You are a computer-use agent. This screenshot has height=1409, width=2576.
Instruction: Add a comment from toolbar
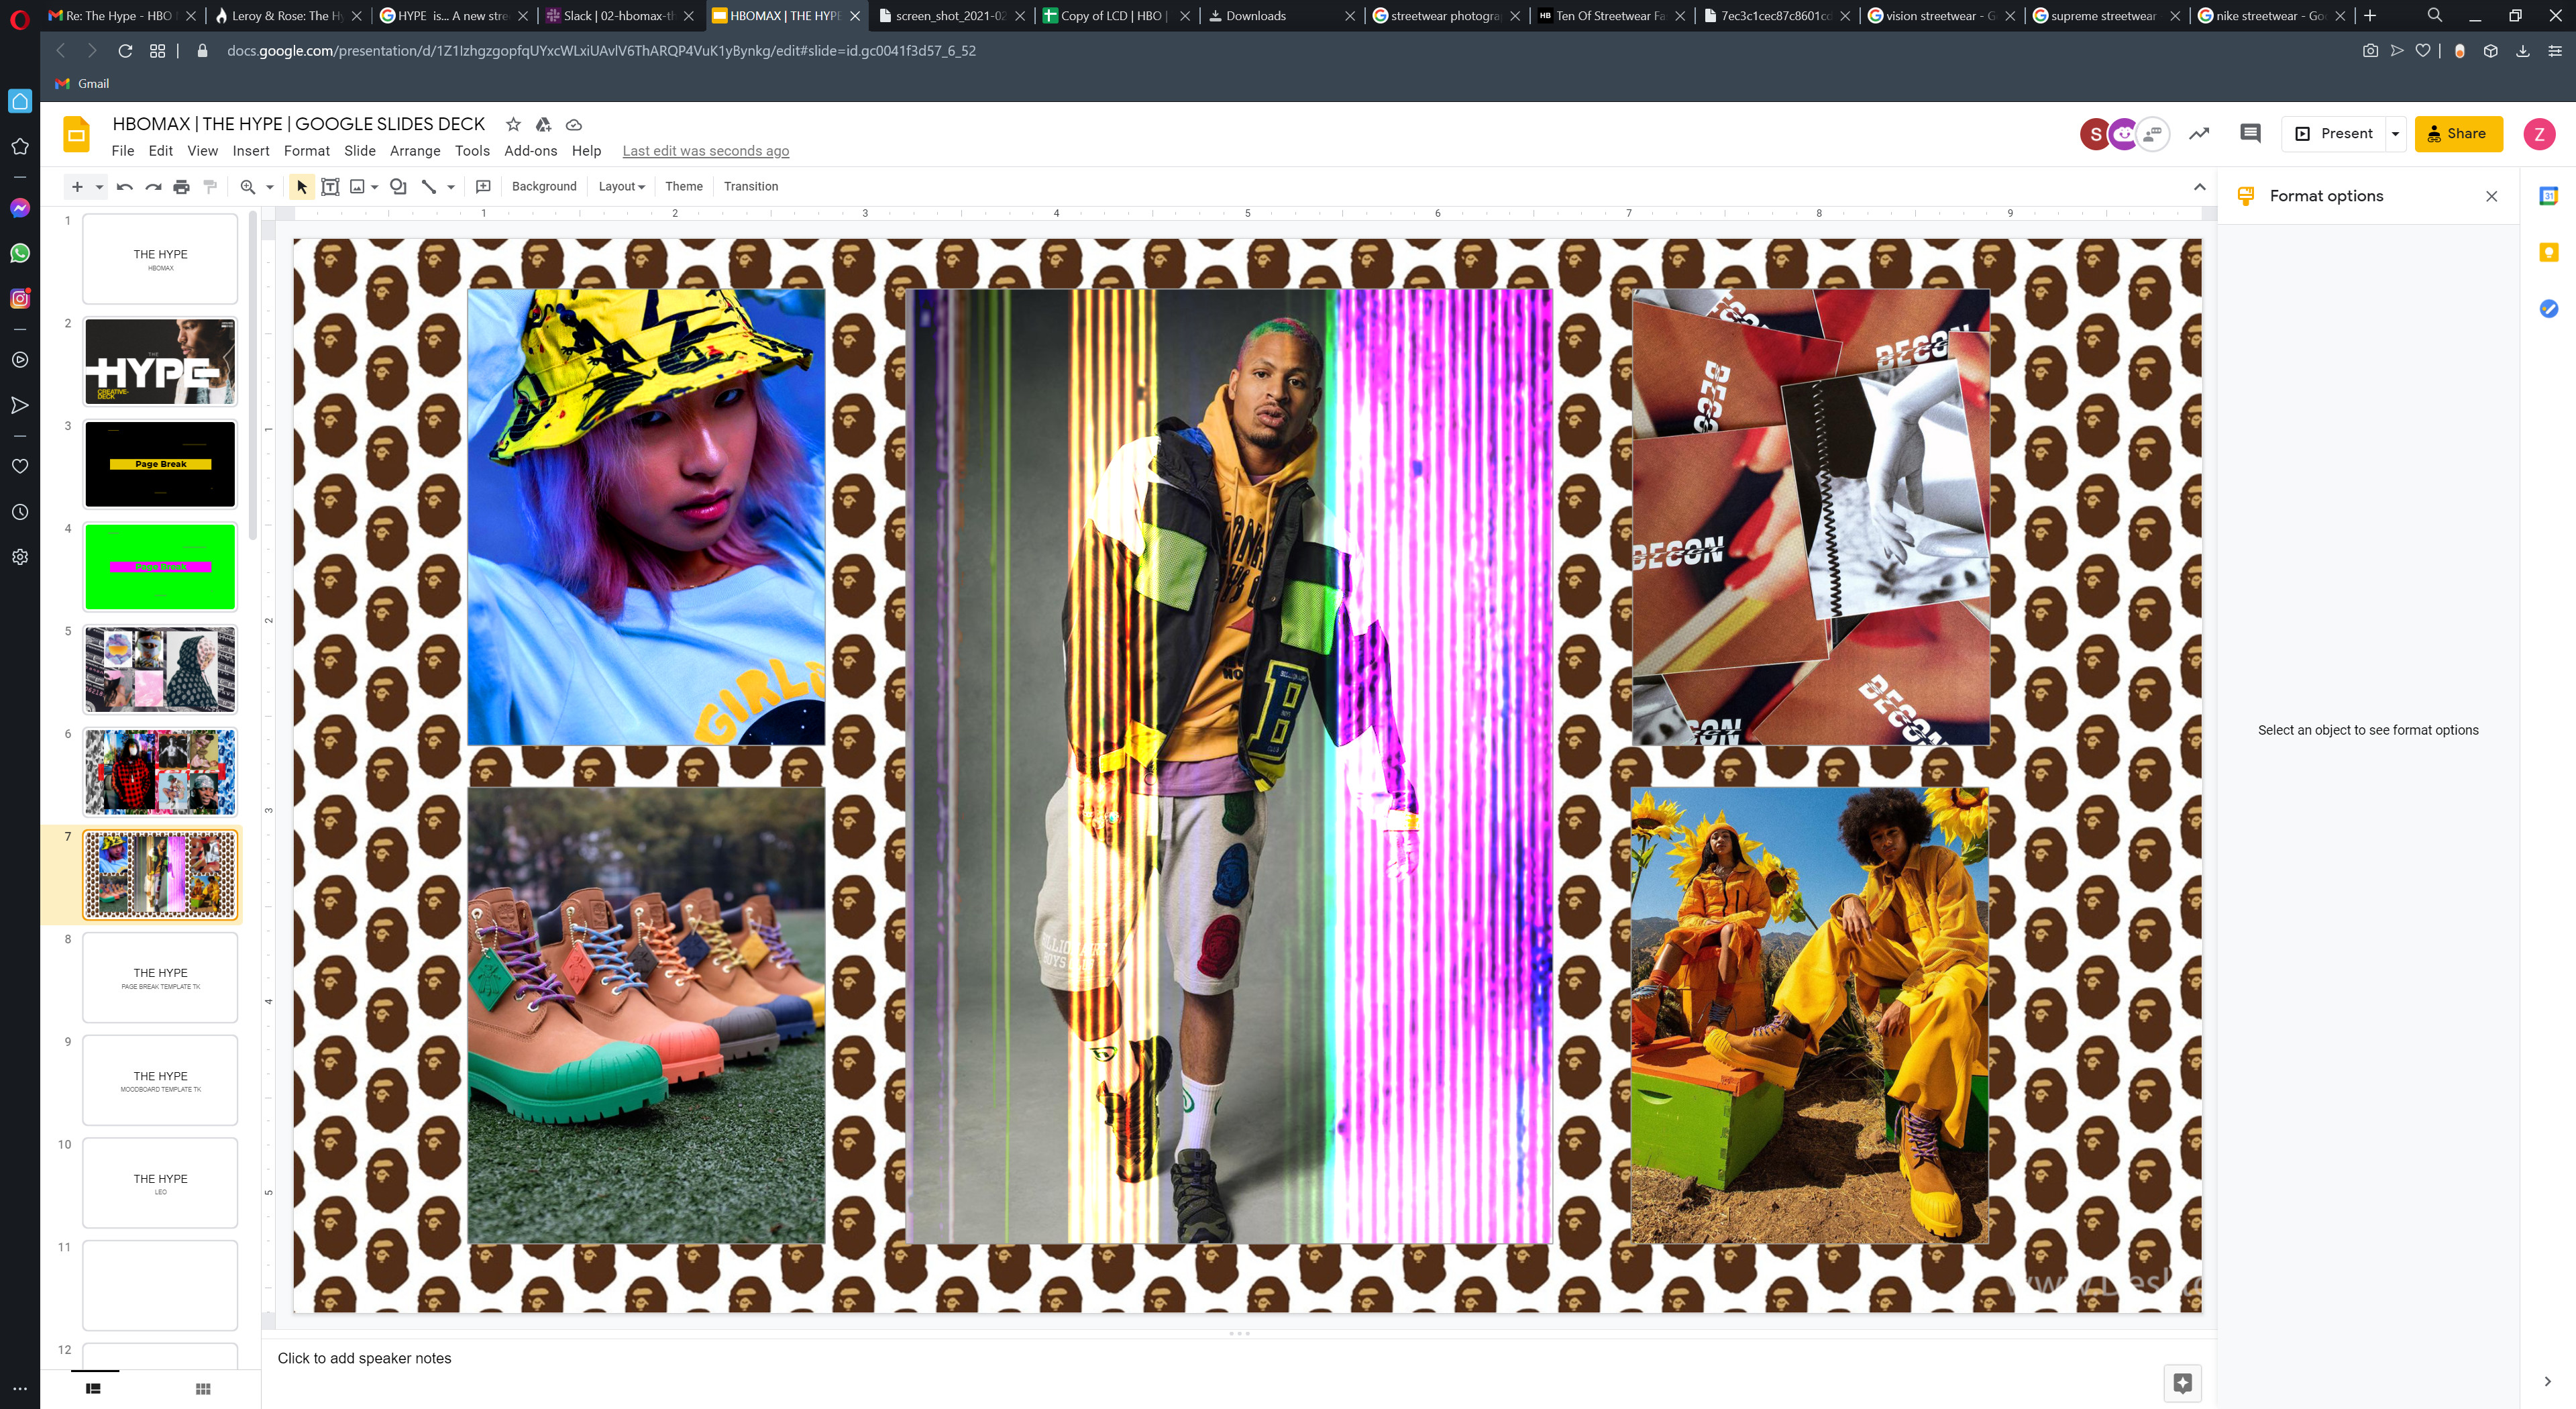483,186
